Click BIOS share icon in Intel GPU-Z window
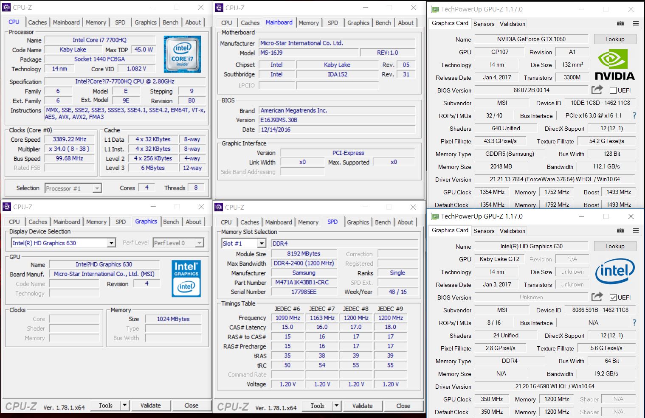Image resolution: width=645 pixels, height=418 pixels. point(597,297)
